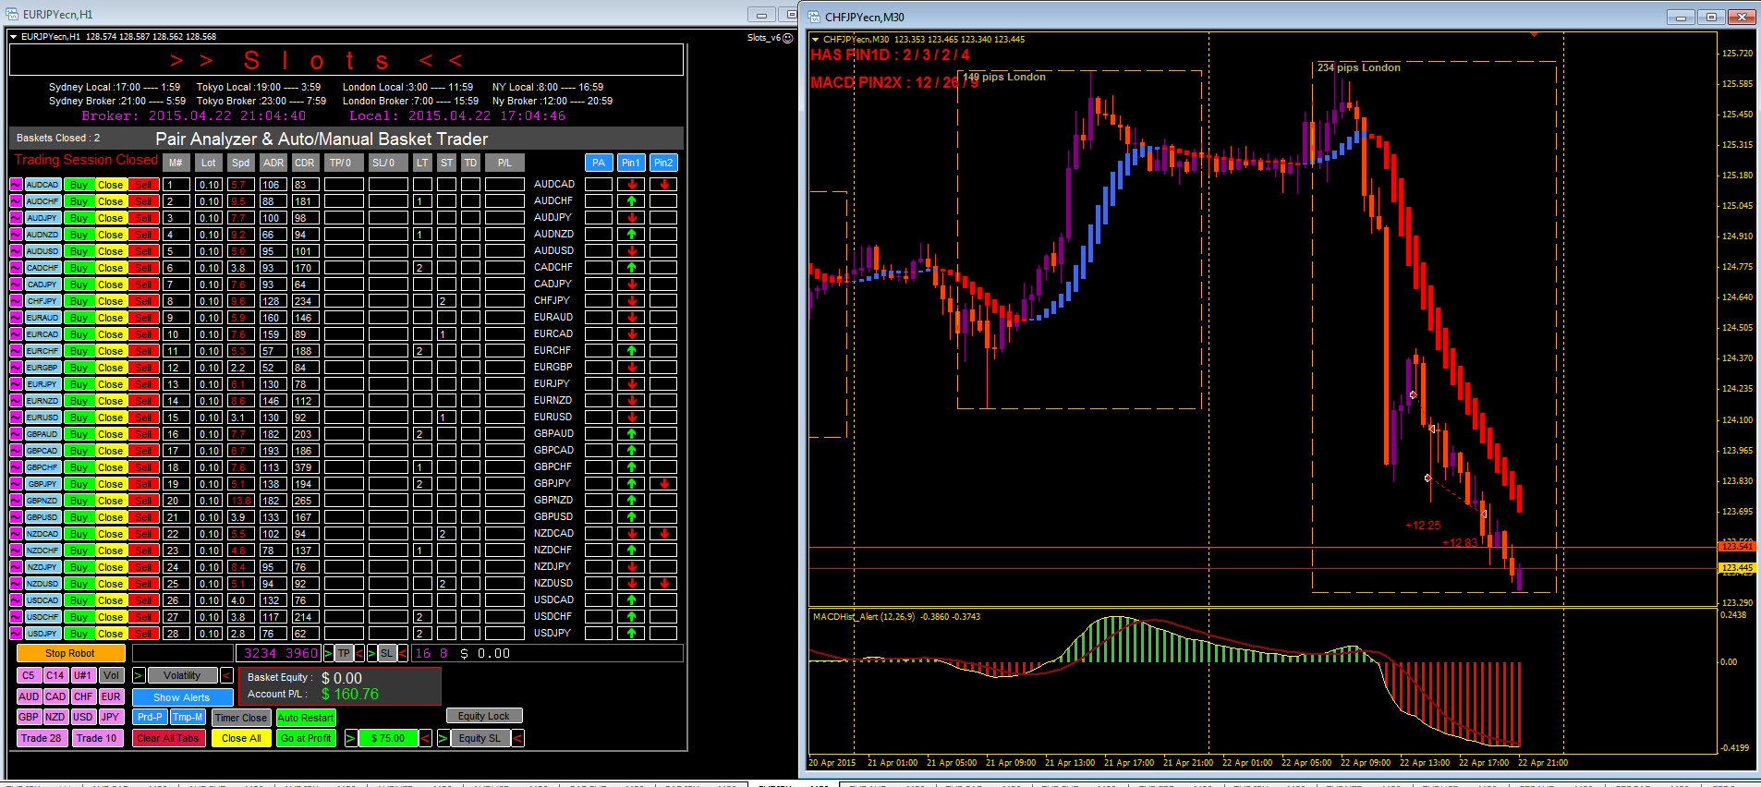Click the red down arrow in GBPJPY Pin2 cell
Viewport: 1761px width, 787px height.
664,484
